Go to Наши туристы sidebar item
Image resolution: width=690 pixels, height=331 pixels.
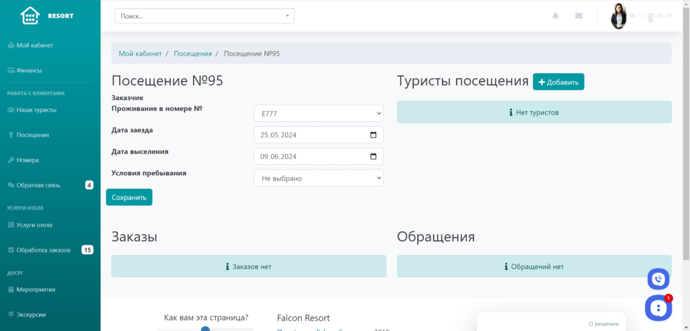click(36, 110)
